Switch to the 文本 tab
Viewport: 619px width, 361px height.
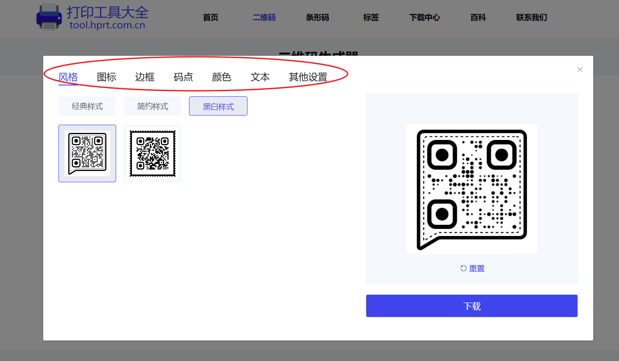(x=260, y=77)
